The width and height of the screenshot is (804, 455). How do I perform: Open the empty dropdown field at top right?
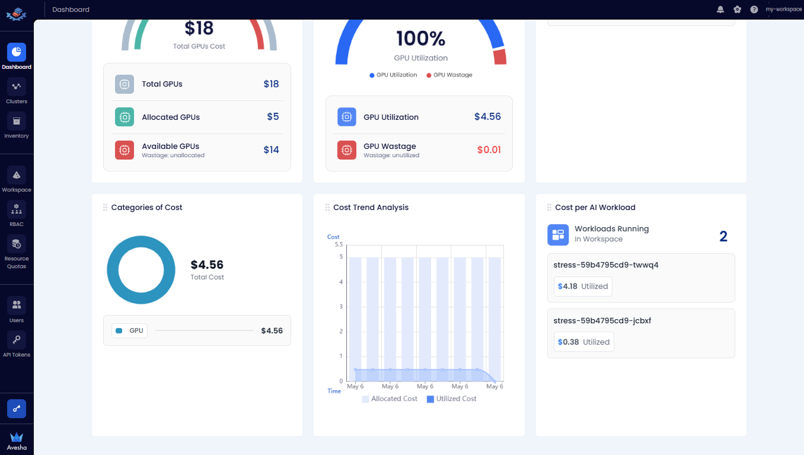point(641,18)
